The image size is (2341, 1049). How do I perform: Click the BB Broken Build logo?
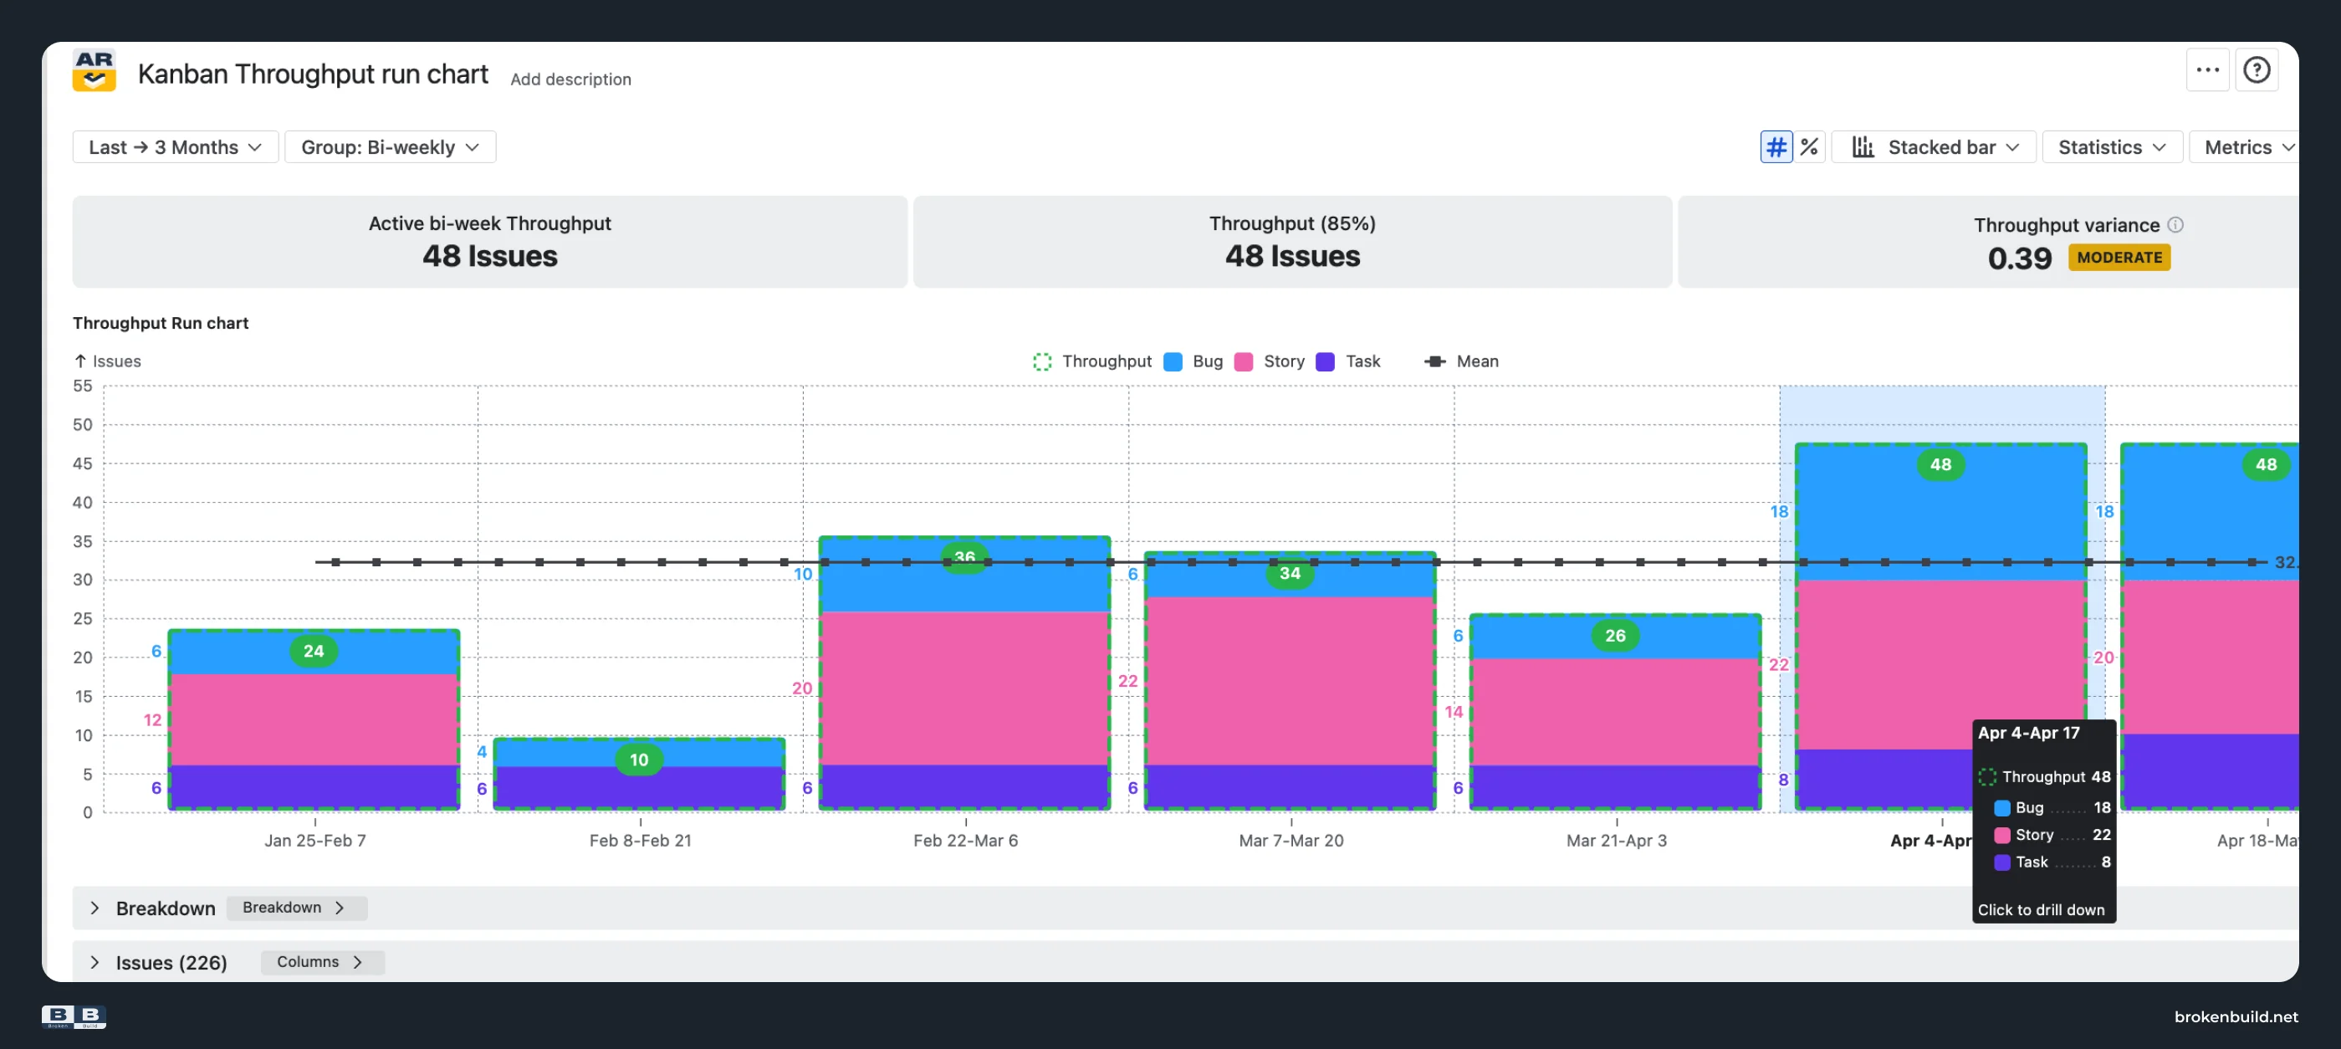(x=74, y=1016)
